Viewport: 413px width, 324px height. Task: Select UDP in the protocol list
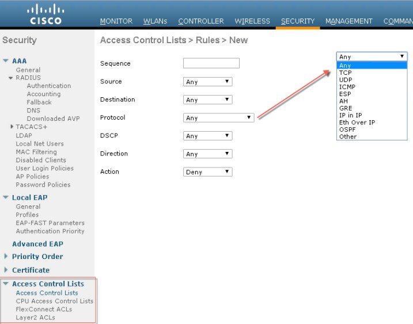[372, 80]
